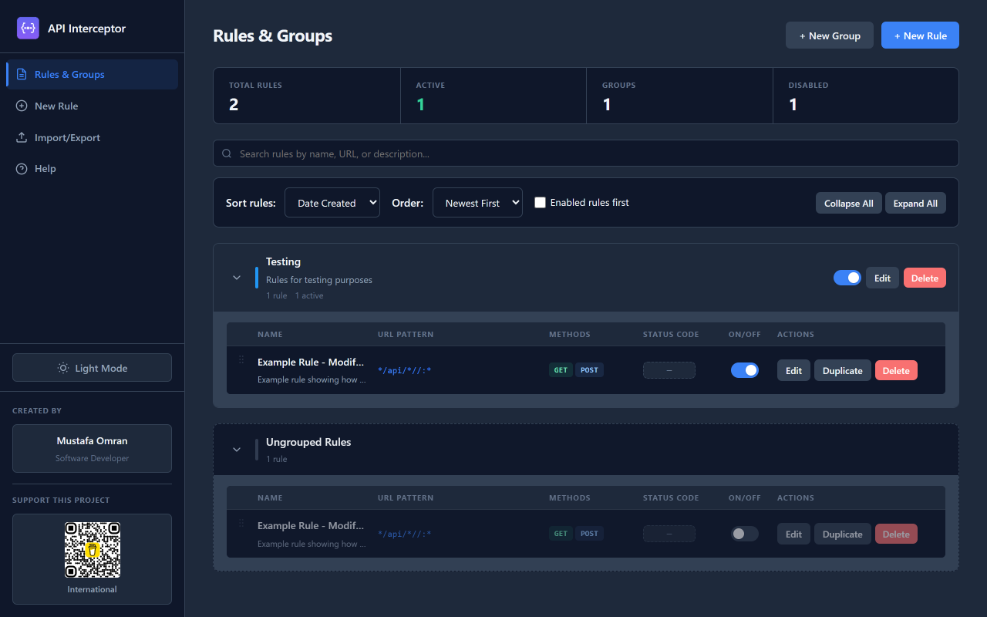Image resolution: width=987 pixels, height=617 pixels.
Task: Open the Sort rules Date Created dropdown
Action: [x=332, y=203]
